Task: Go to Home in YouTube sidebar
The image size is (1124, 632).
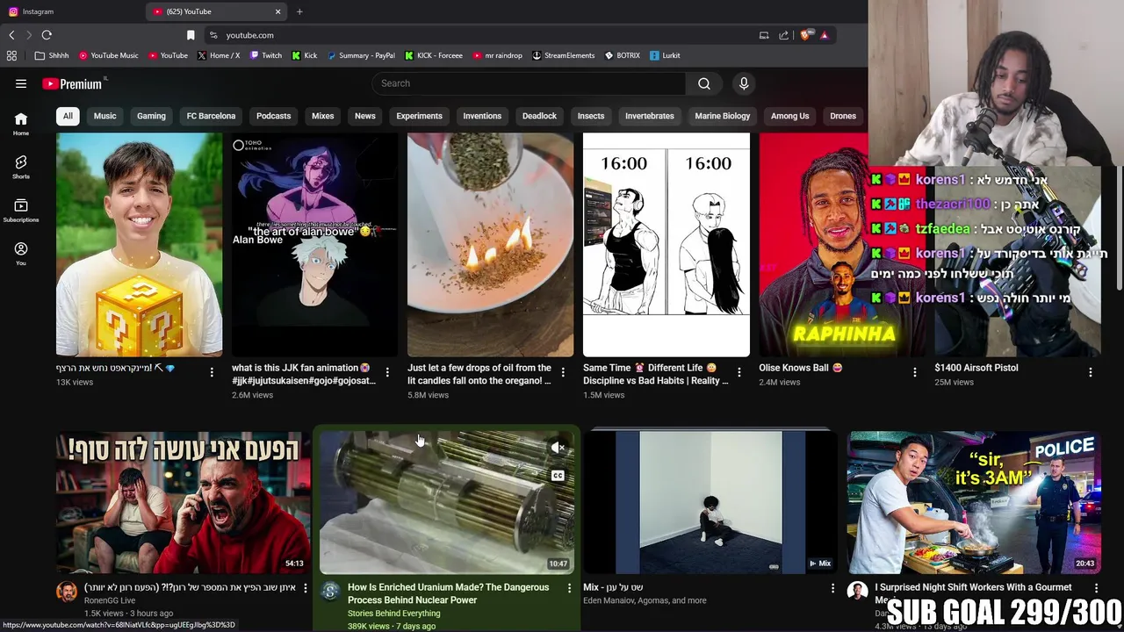Action: pos(21,123)
